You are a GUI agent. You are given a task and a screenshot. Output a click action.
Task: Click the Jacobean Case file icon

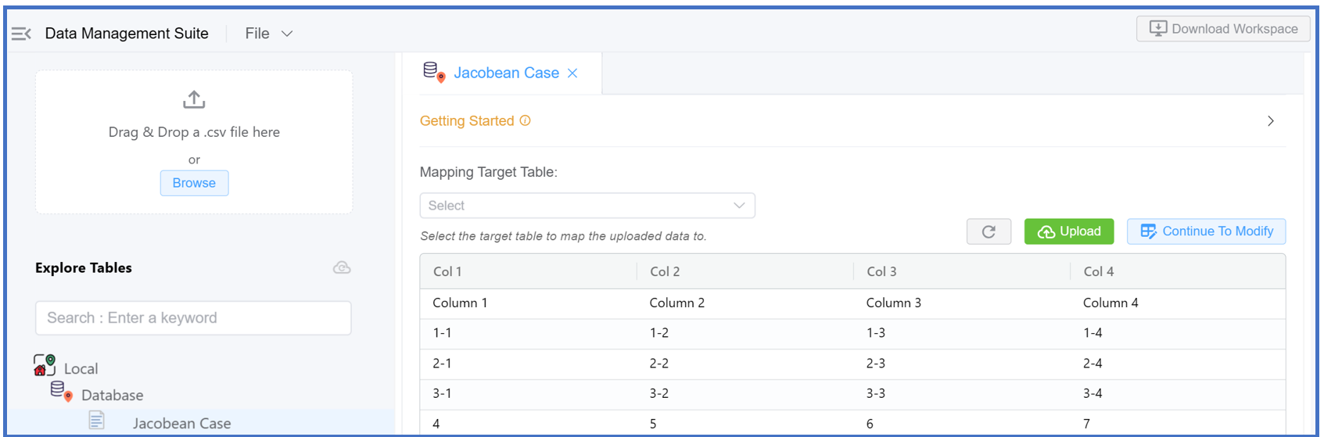[96, 421]
